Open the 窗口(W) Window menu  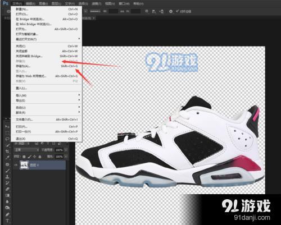124,3
